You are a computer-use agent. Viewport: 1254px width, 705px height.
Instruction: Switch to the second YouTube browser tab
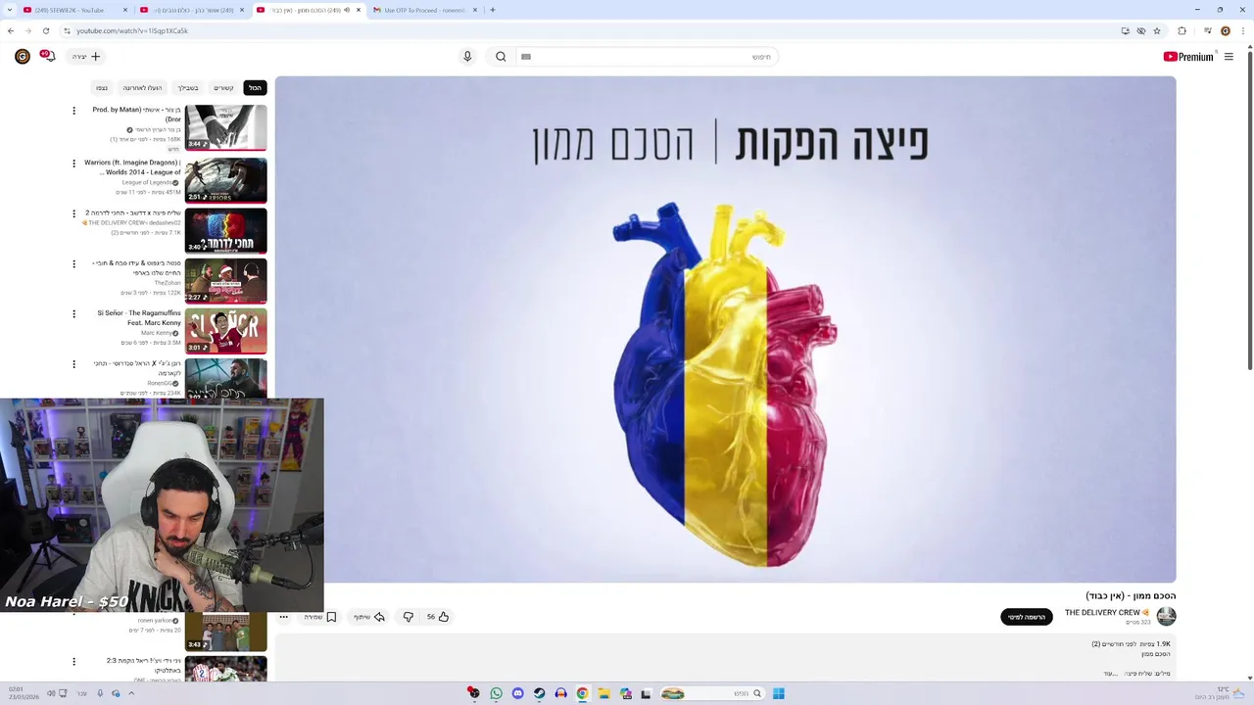coord(191,10)
